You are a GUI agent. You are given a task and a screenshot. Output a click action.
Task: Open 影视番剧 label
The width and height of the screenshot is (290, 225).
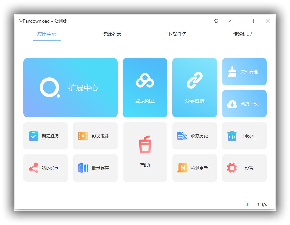(100, 136)
